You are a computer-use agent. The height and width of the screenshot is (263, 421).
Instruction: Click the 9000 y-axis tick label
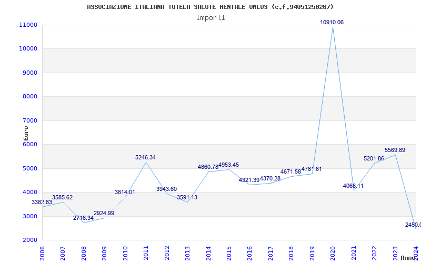(x=29, y=73)
